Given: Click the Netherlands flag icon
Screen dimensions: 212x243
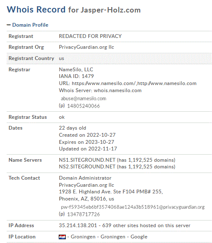Looking at the screenshot, I should tap(62, 237).
